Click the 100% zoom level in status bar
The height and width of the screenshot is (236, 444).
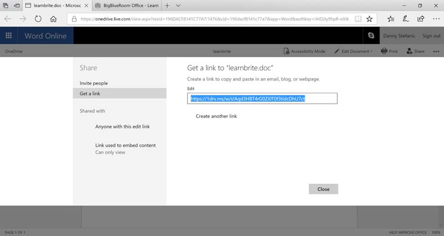coord(436,232)
